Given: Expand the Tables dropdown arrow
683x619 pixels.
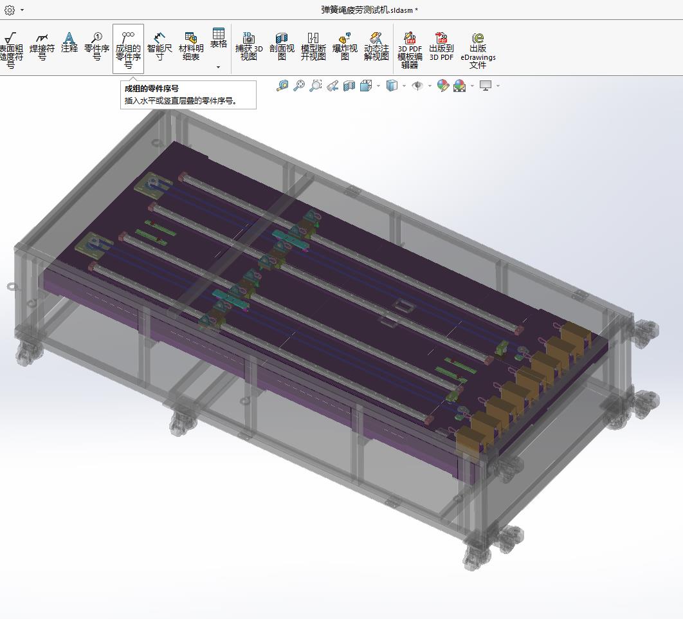Looking at the screenshot, I should tap(218, 67).
